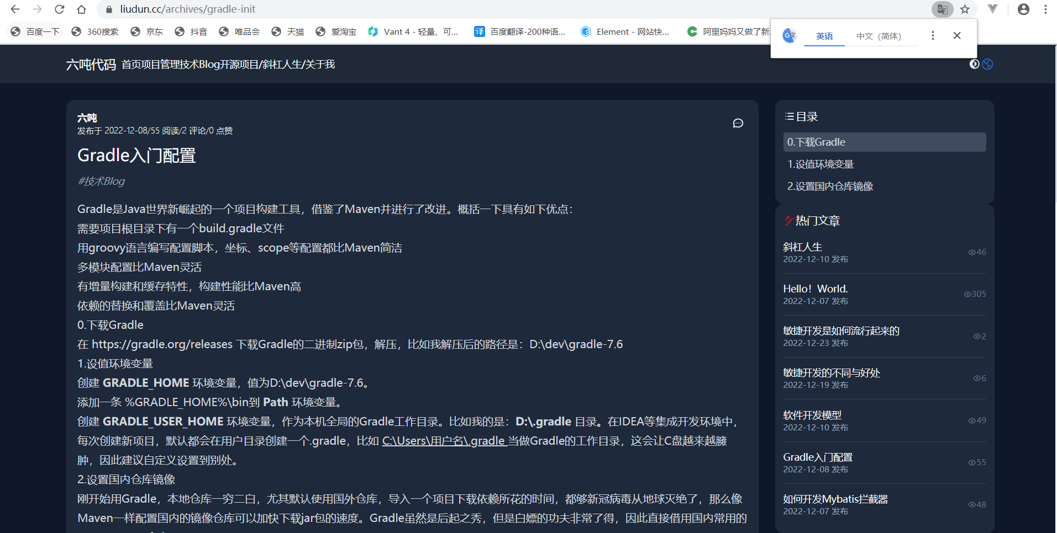Screen dimensions: 1057x533
Task: Open the article 软件开发模型
Action: click(x=812, y=415)
